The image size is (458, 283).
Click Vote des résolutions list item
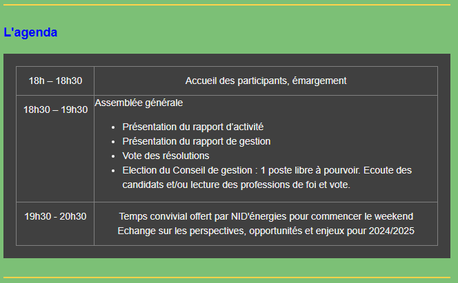[166, 156]
